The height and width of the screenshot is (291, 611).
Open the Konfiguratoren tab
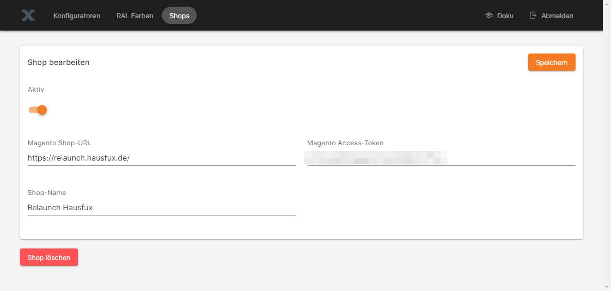pyautogui.click(x=77, y=16)
